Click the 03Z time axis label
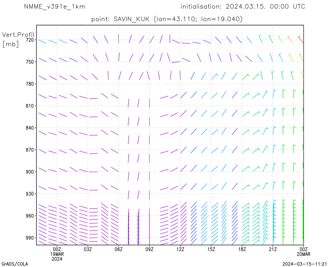Image resolution: width=334 pixels, height=267 pixels. [x=88, y=249]
